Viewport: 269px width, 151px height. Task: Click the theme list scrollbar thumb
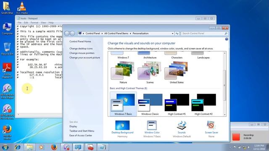point(224,85)
